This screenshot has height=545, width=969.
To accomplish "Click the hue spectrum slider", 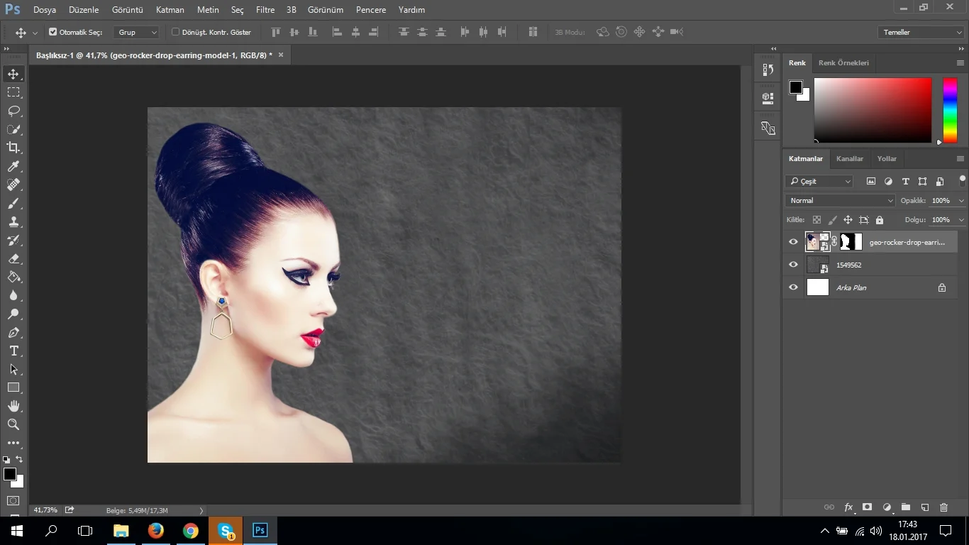I will click(950, 110).
